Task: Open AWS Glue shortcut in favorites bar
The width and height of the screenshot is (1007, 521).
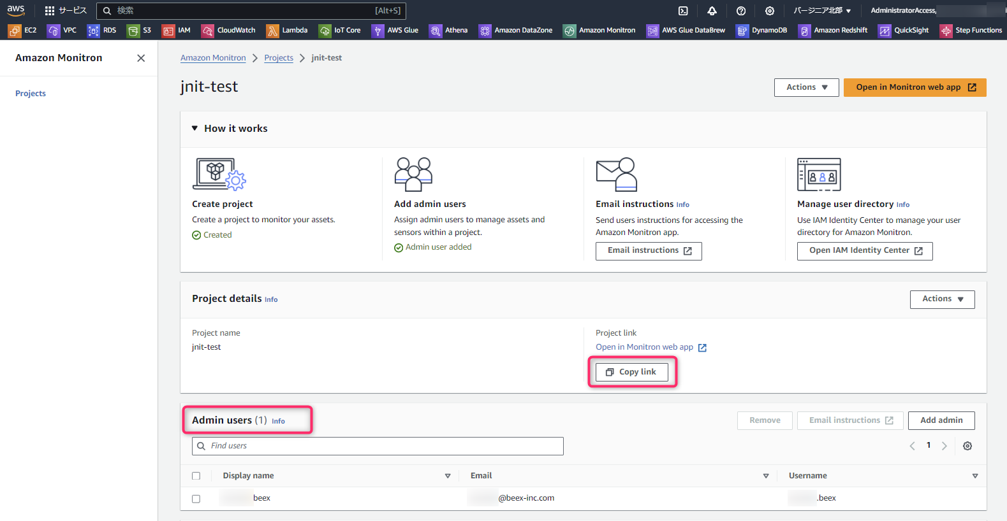Action: pyautogui.click(x=395, y=31)
